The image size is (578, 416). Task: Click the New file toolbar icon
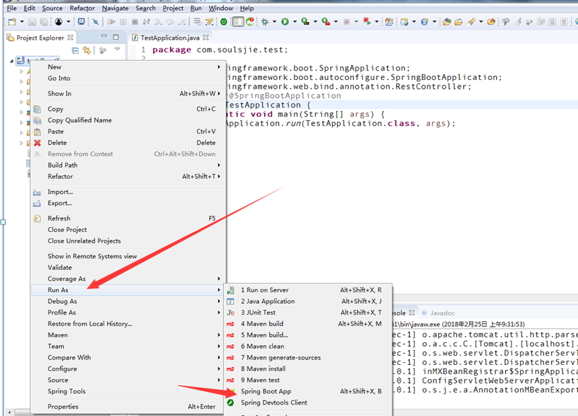click(12, 22)
